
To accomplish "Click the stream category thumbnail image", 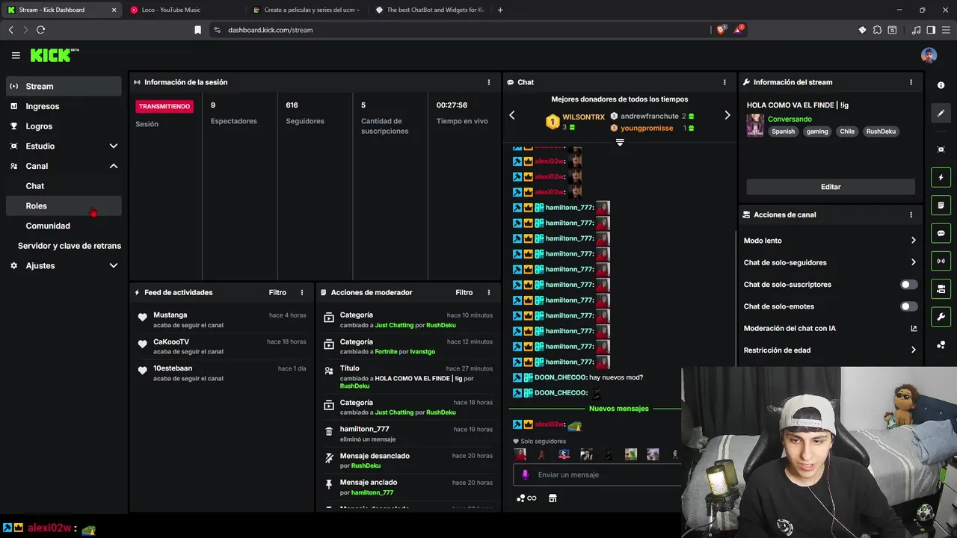I will (755, 126).
